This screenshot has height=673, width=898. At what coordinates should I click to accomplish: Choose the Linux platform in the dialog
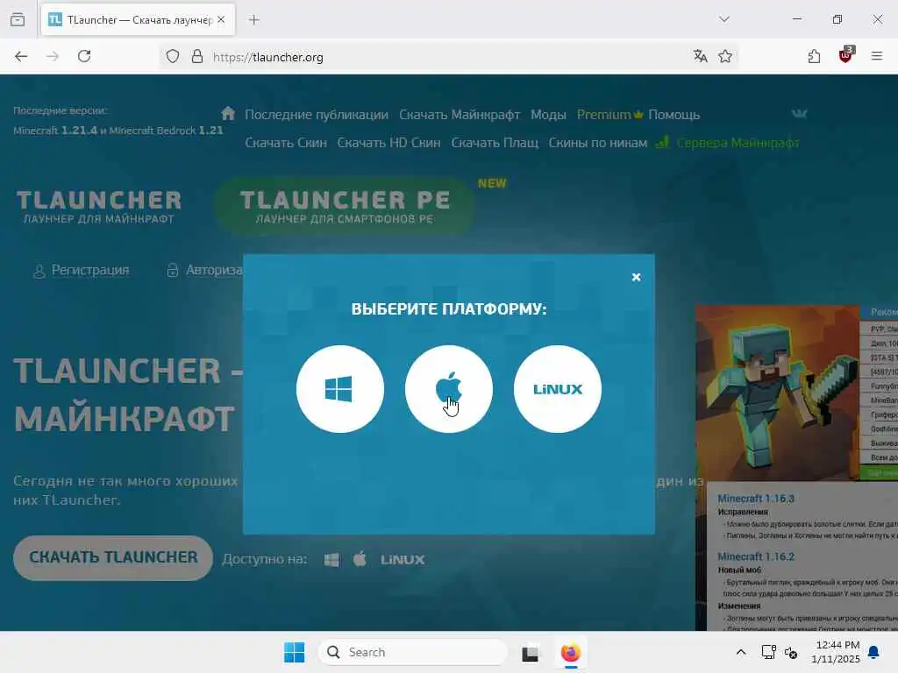557,389
